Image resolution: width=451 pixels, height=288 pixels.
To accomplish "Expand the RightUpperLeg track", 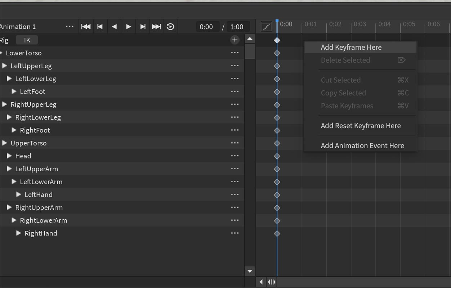I will 5,104.
